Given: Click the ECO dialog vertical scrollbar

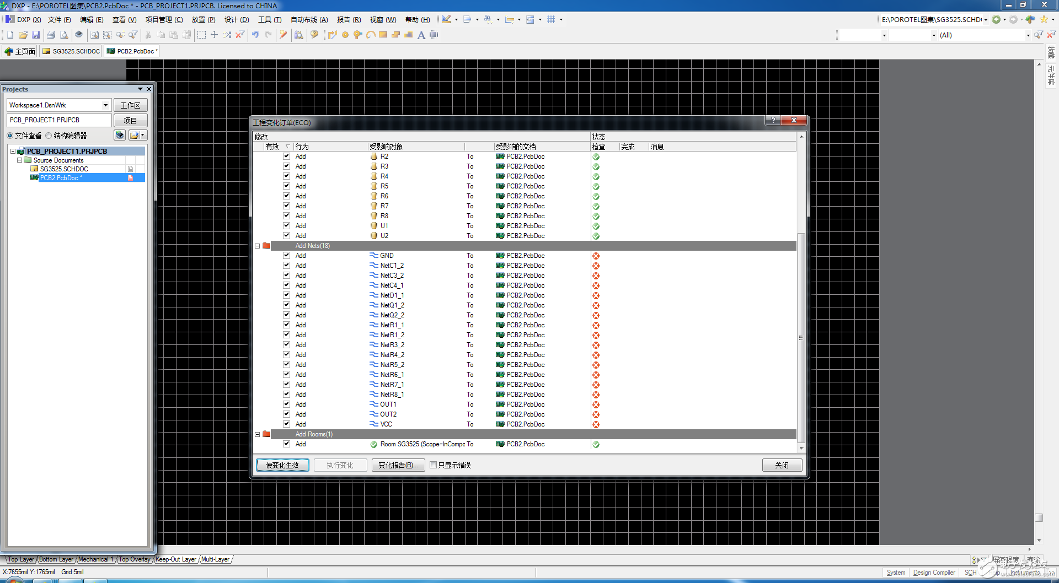Looking at the screenshot, I should [x=801, y=337].
